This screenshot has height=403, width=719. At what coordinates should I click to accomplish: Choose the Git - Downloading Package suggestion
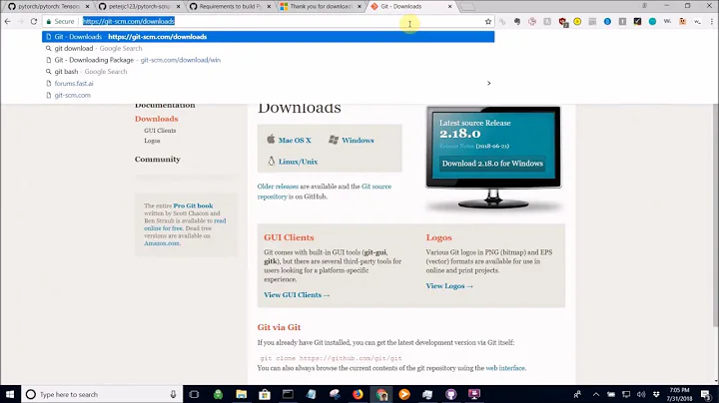click(269, 60)
